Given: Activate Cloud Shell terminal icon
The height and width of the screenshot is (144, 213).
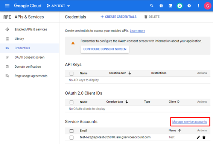Looking at the screenshot, I should click(170, 6).
